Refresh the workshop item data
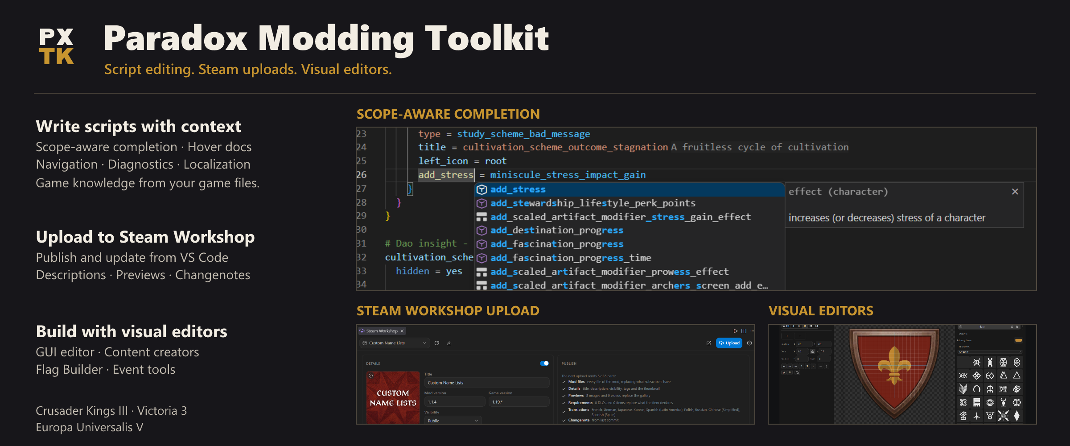 [x=437, y=343]
